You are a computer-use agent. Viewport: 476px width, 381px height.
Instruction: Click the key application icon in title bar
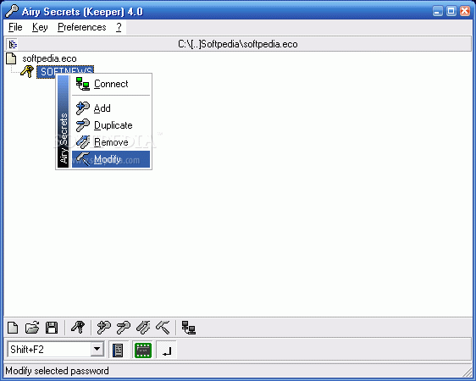(12, 12)
